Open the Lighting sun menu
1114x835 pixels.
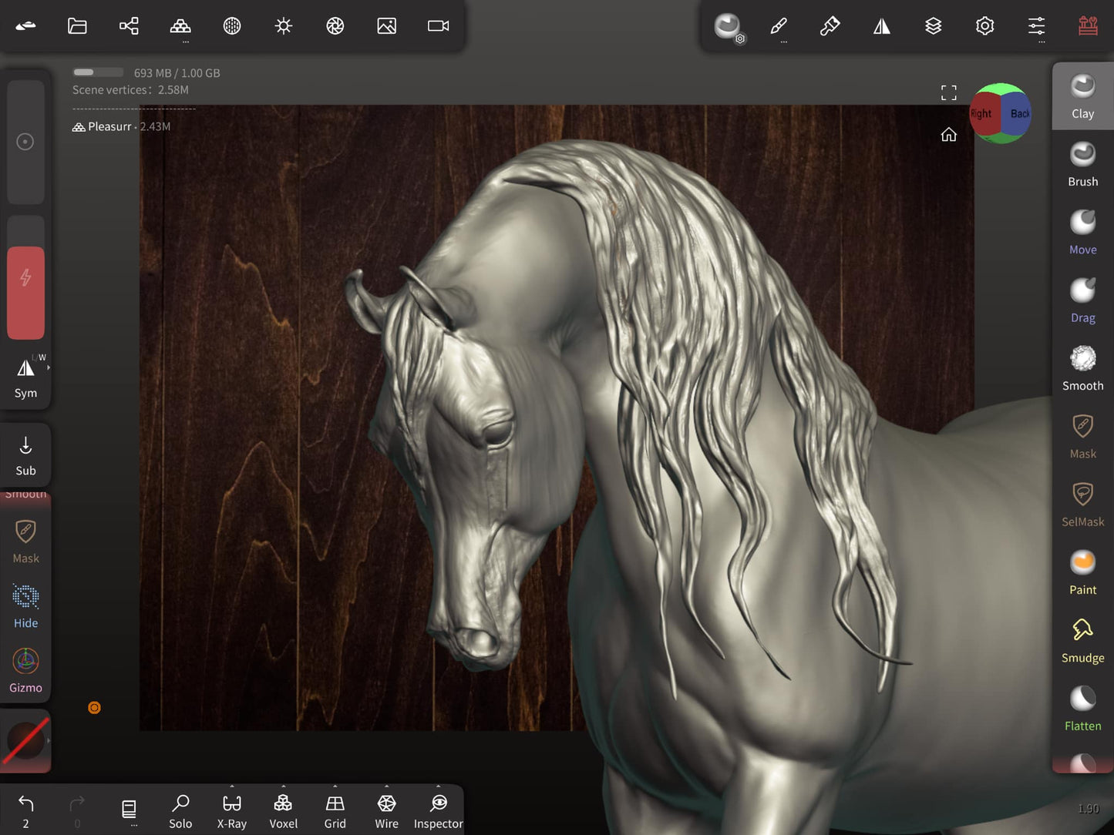click(x=284, y=26)
